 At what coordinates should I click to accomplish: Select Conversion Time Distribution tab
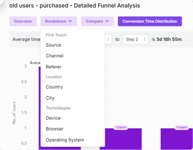point(150,21)
